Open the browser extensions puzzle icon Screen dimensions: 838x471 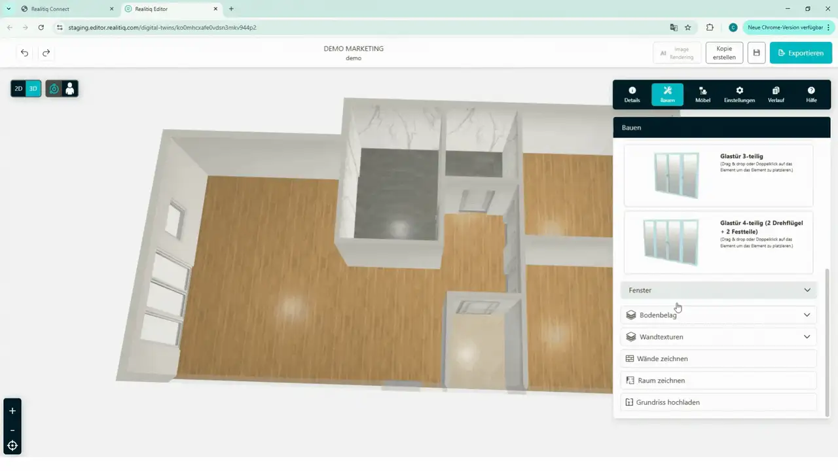(x=710, y=27)
